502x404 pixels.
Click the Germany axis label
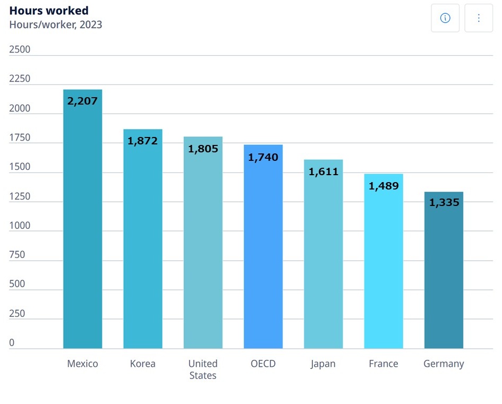coord(444,364)
